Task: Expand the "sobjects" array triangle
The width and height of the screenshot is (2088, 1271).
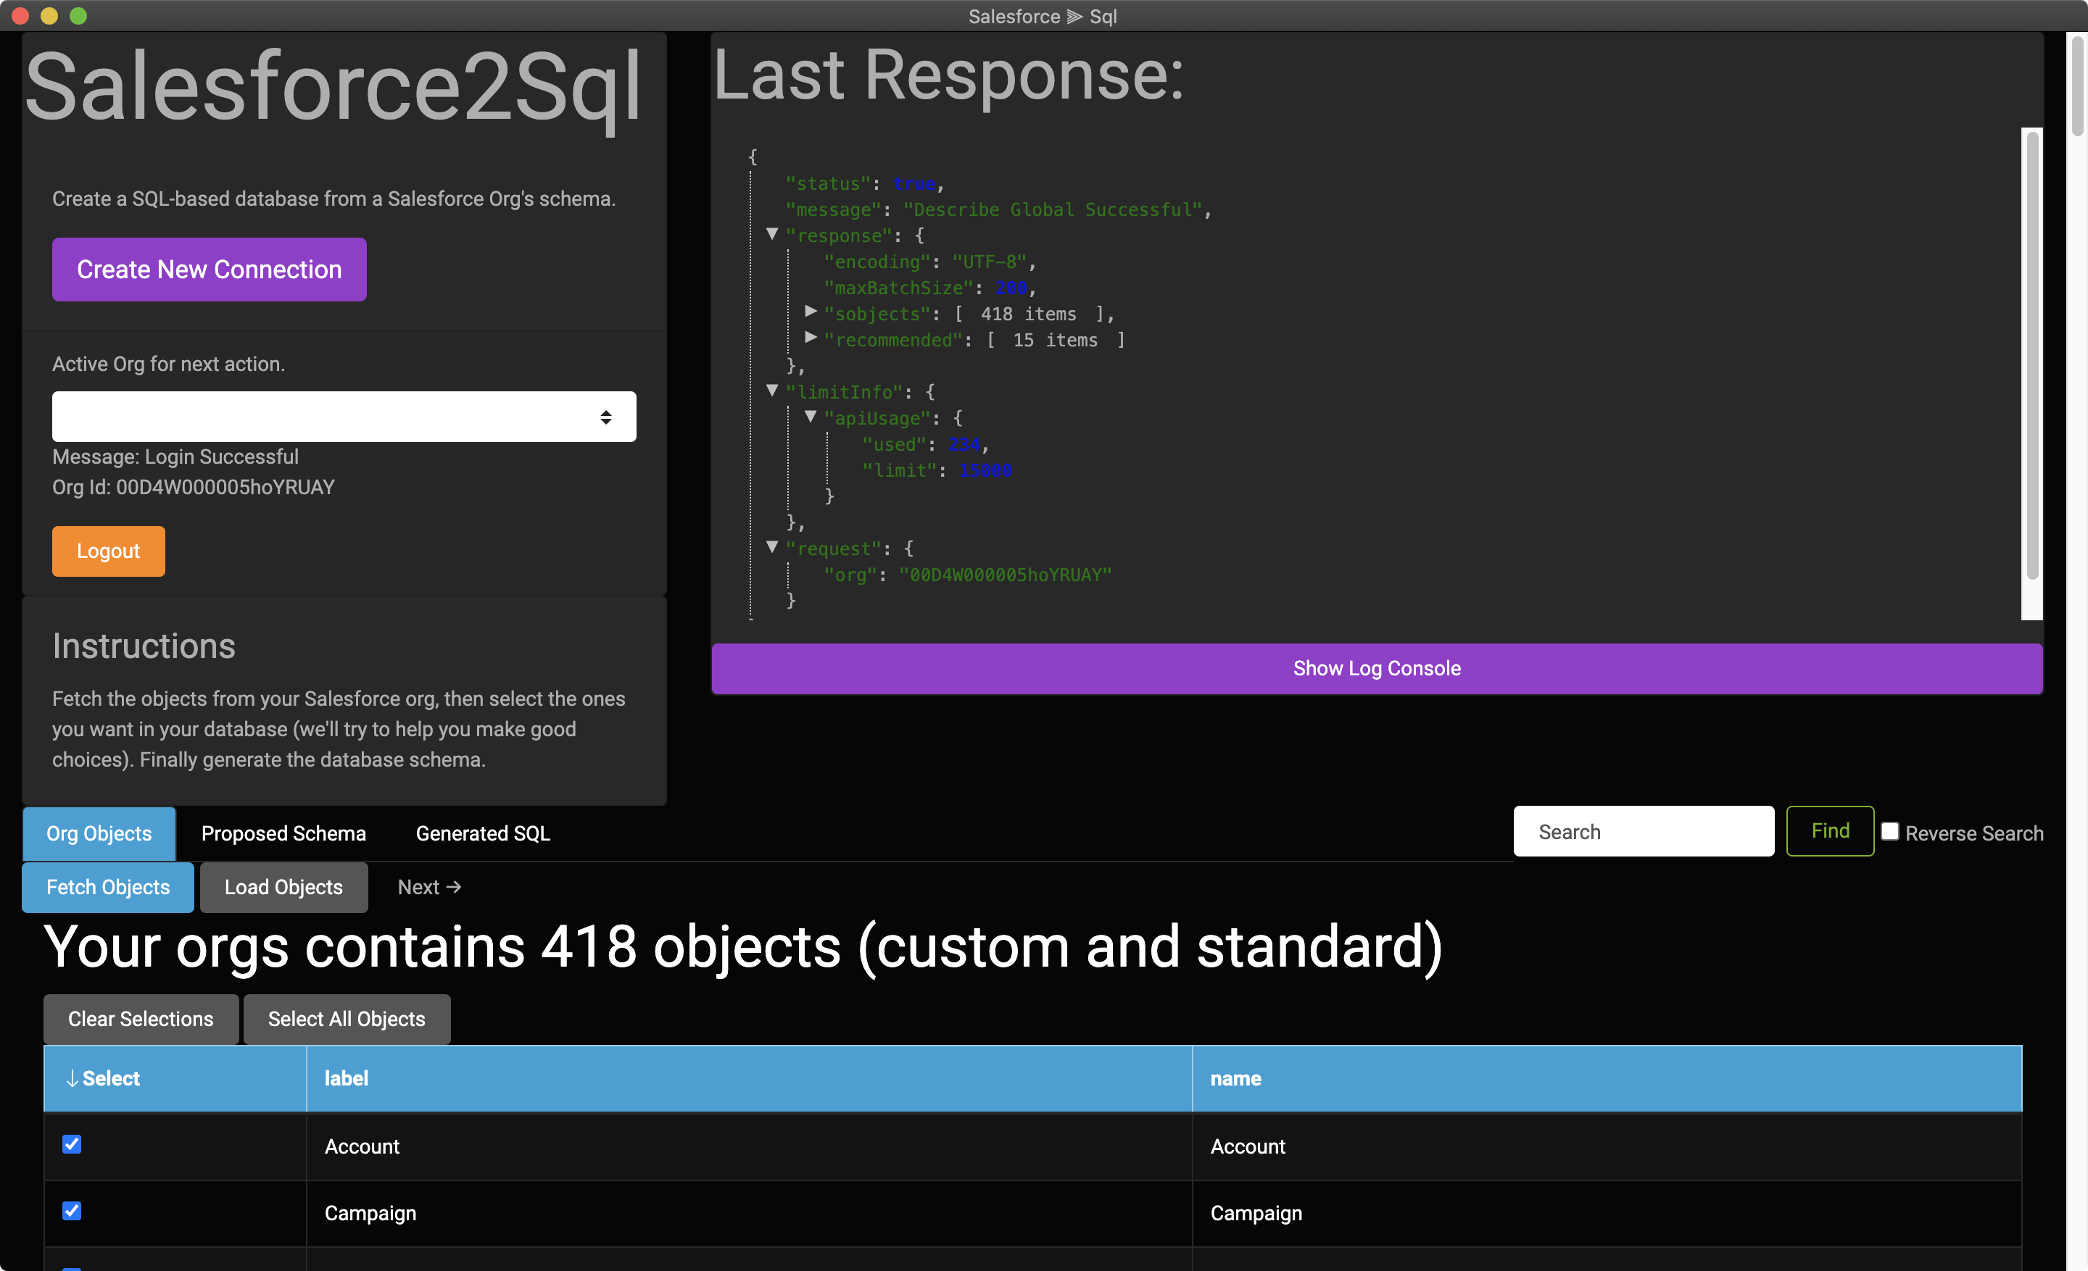Action: point(811,312)
